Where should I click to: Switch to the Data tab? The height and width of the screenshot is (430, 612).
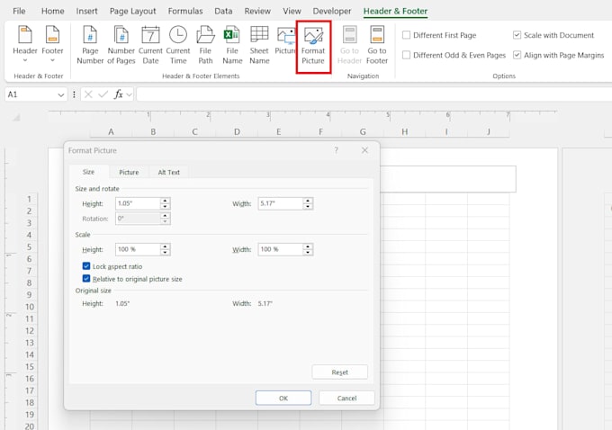(x=223, y=11)
